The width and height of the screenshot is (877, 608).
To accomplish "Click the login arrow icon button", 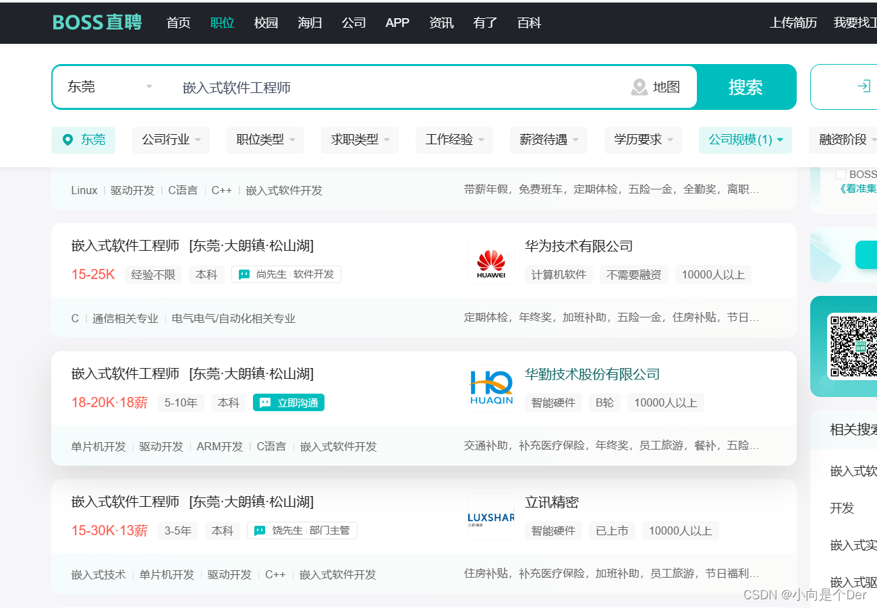I will point(863,86).
